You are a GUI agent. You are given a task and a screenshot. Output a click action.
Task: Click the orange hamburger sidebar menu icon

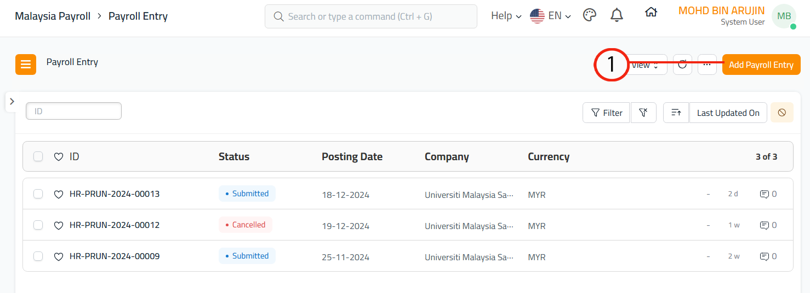[26, 65]
